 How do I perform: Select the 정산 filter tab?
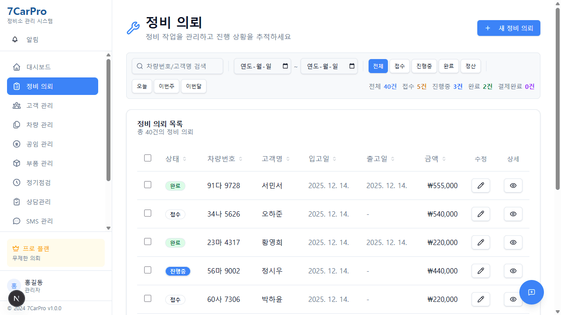(470, 66)
